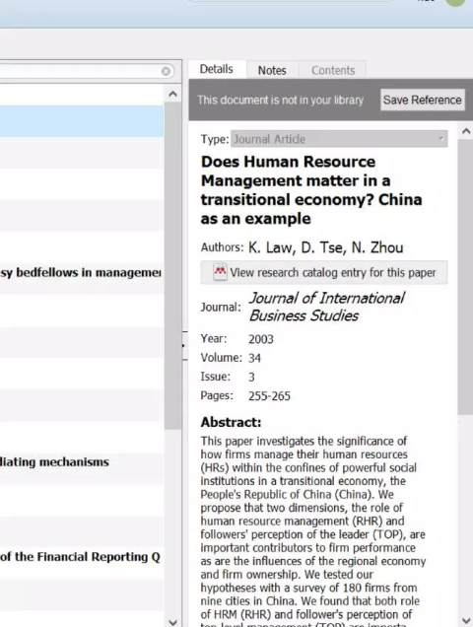Switch to the Notes tab
The height and width of the screenshot is (627, 473).
272,70
